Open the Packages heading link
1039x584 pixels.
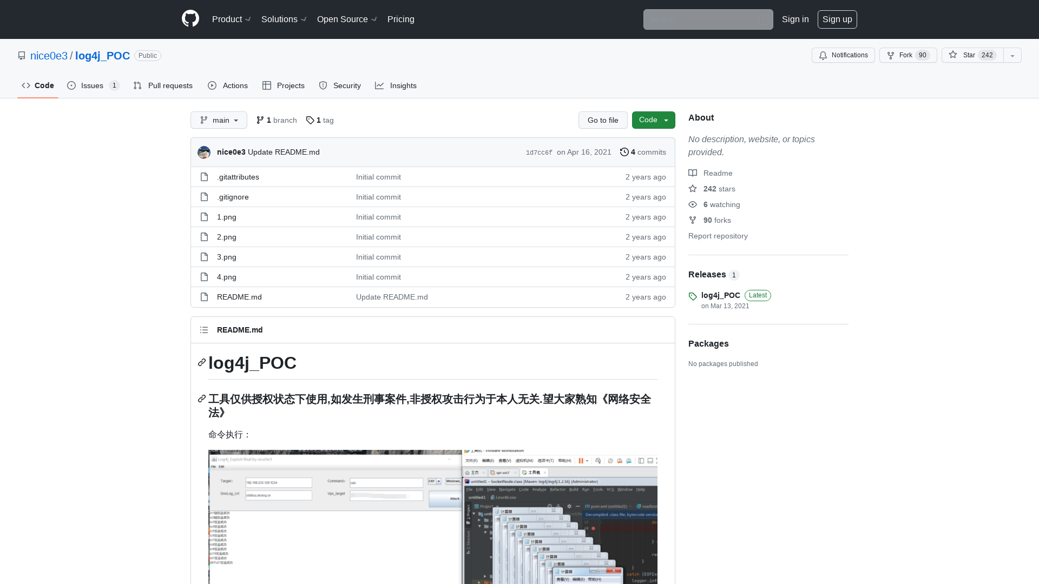click(708, 344)
